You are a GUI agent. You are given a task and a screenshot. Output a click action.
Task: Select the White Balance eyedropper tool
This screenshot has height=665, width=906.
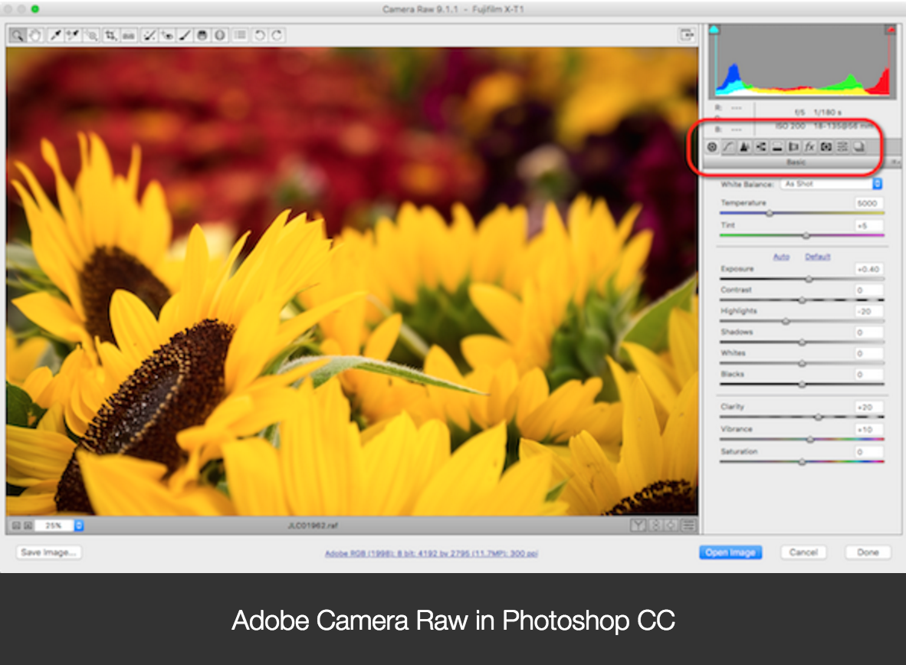[x=54, y=34]
